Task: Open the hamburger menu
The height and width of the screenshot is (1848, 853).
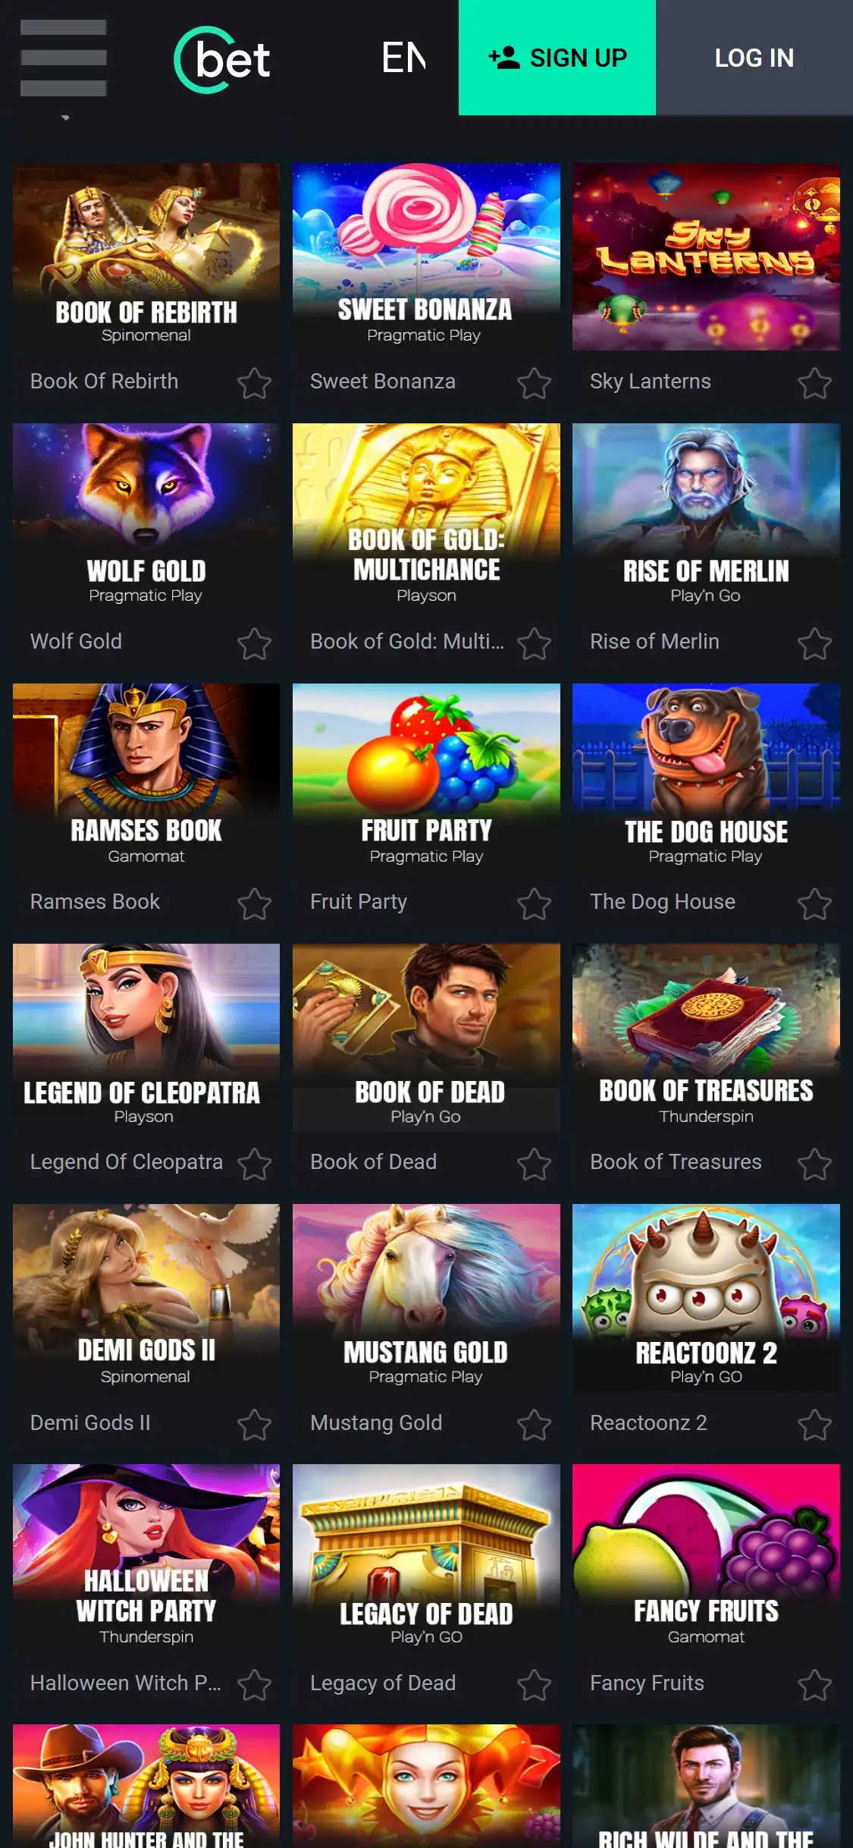Action: pyautogui.click(x=64, y=58)
